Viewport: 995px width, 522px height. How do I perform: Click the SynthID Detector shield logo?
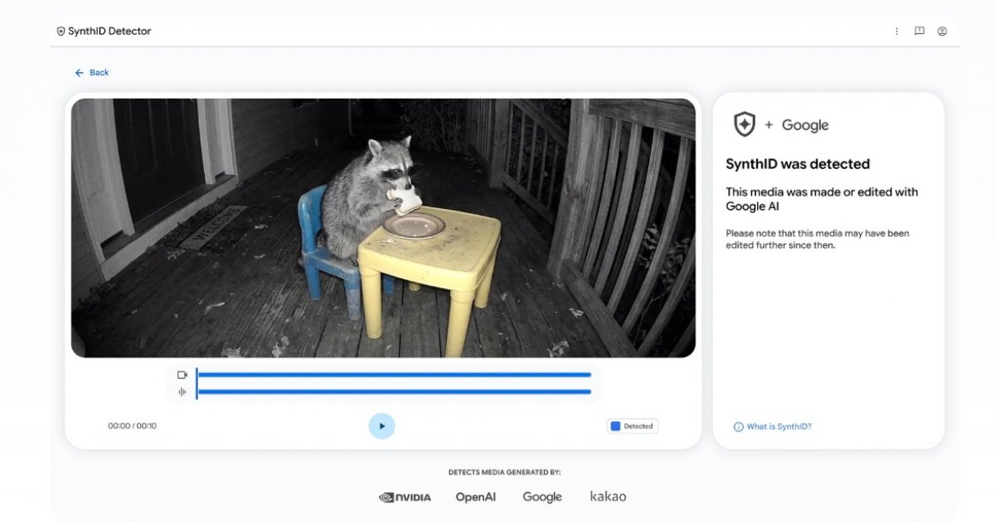(x=61, y=31)
